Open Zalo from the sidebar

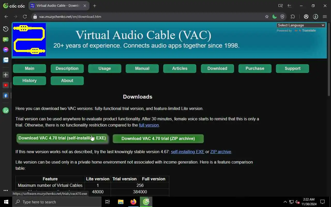point(6,60)
